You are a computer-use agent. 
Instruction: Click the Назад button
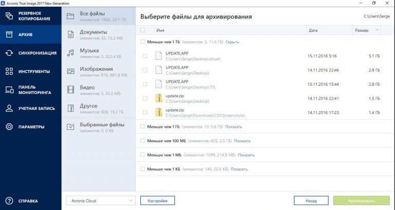(x=311, y=201)
